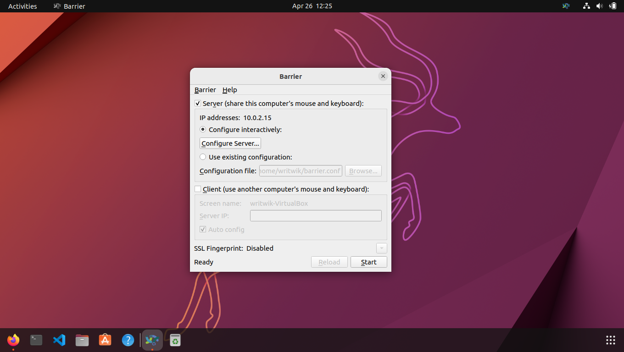Open the Trash from the dock
This screenshot has width=624, height=352.
click(x=175, y=340)
